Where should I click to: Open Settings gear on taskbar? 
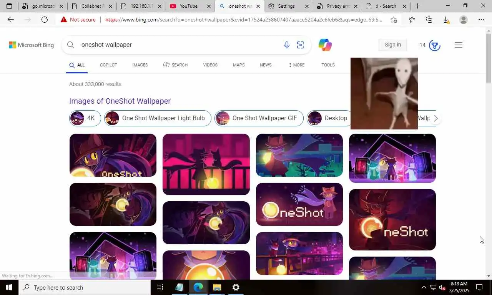pos(236,287)
